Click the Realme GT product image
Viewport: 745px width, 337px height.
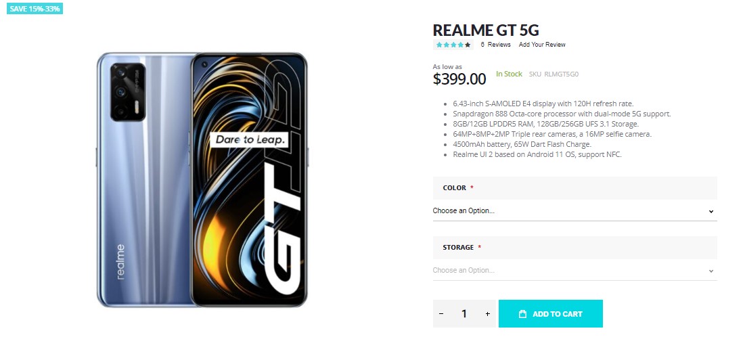(x=202, y=180)
